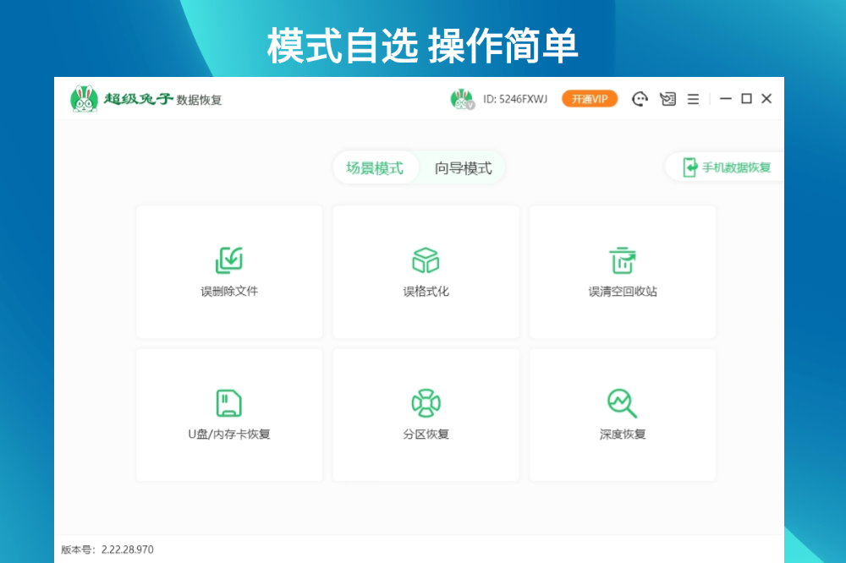Maximize the data recovery window
The image size is (846, 563).
pyautogui.click(x=746, y=99)
